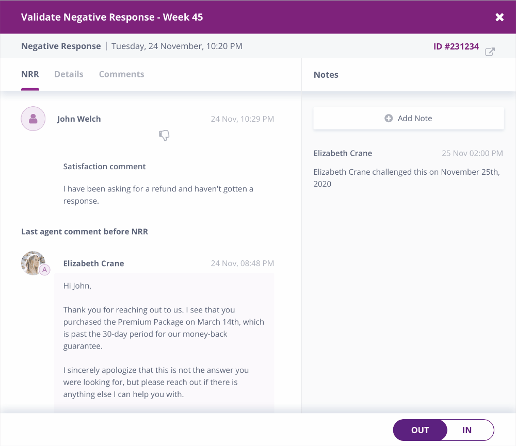This screenshot has height=446, width=516.
Task: Click the Premium Package paragraph in agent reply
Action: pyautogui.click(x=164, y=328)
